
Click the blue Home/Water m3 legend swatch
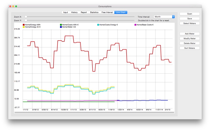click(61, 27)
